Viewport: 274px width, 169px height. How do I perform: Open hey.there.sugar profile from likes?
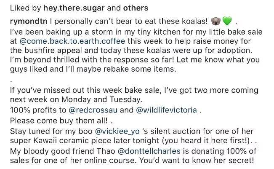[x=74, y=8]
